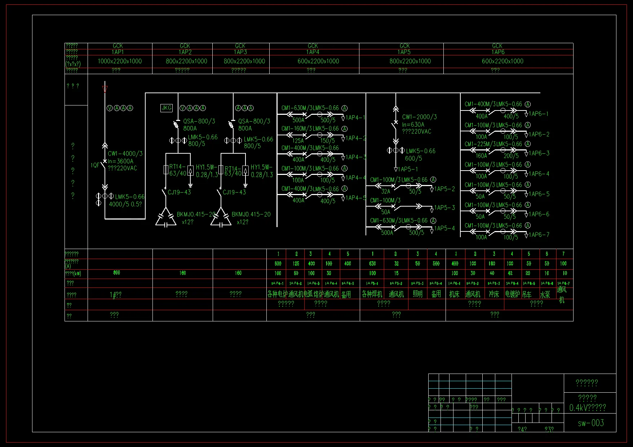The height and width of the screenshot is (447, 633).
Task: Select the 1AP6 cabinet header label
Action: tap(498, 52)
